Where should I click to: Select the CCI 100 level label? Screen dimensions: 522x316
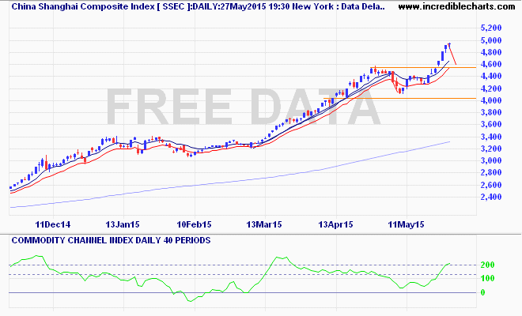(x=486, y=278)
